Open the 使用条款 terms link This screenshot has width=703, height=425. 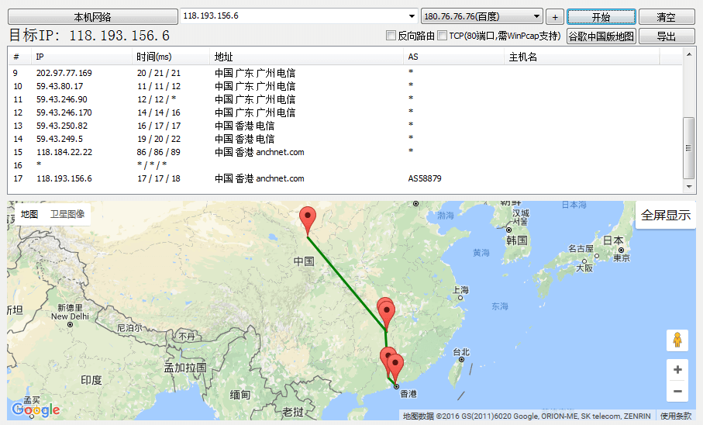click(x=676, y=416)
